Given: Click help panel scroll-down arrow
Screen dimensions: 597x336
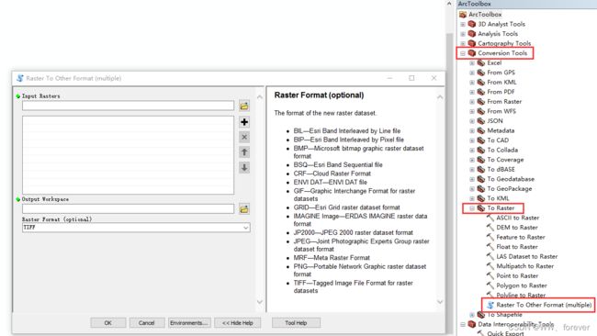Looking at the screenshot, I should click(440, 302).
